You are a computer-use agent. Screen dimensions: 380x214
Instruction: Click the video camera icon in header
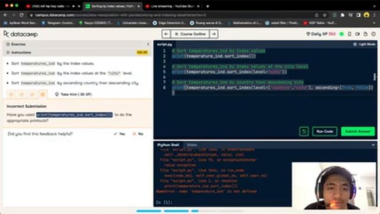357,34
